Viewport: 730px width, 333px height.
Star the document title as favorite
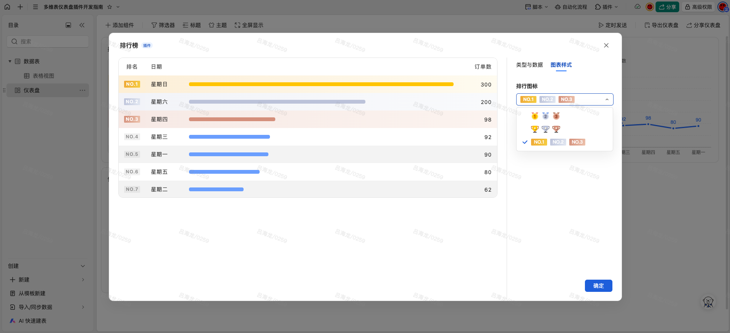(110, 7)
